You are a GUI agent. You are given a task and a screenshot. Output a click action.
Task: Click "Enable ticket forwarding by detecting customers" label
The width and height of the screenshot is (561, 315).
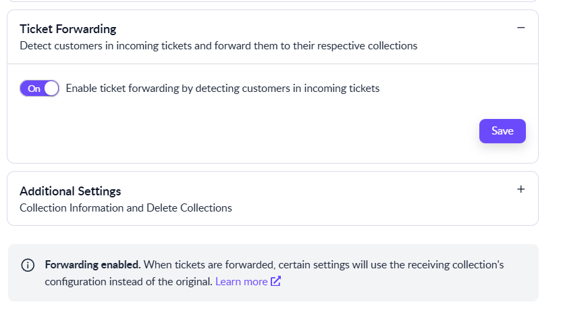(x=223, y=89)
